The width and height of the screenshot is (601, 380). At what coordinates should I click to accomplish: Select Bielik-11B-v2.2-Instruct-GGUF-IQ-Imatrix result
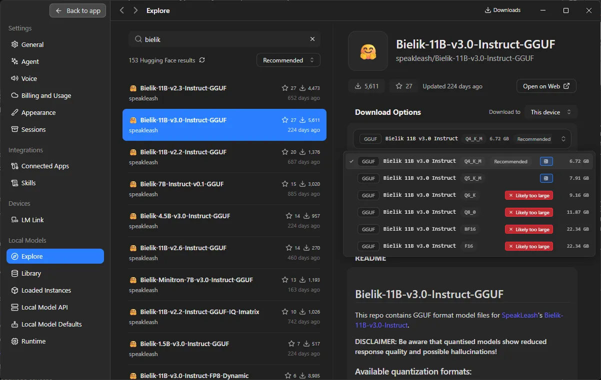[224, 317]
